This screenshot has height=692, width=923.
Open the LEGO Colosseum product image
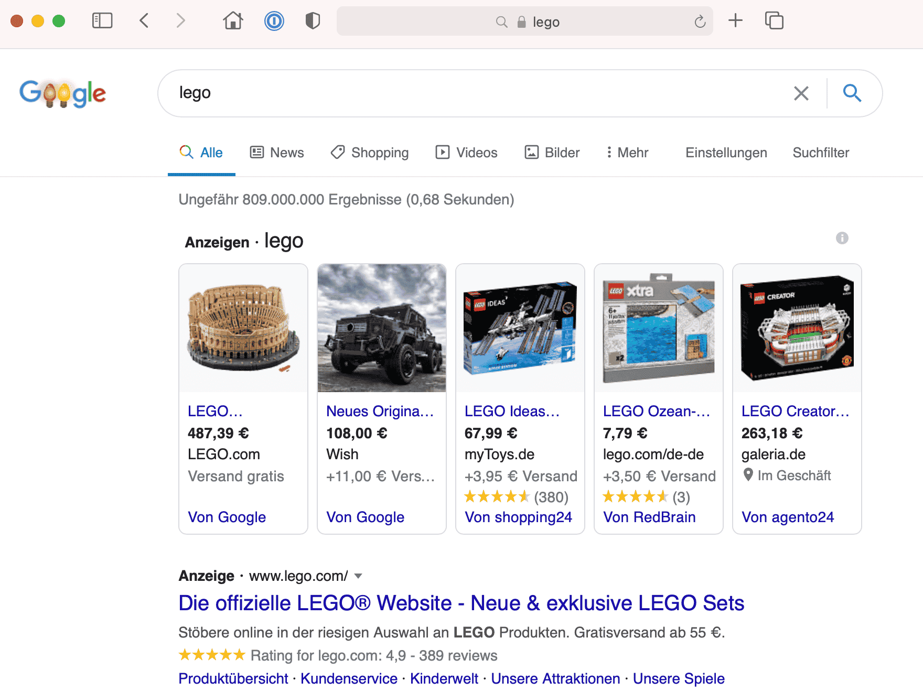pos(243,328)
